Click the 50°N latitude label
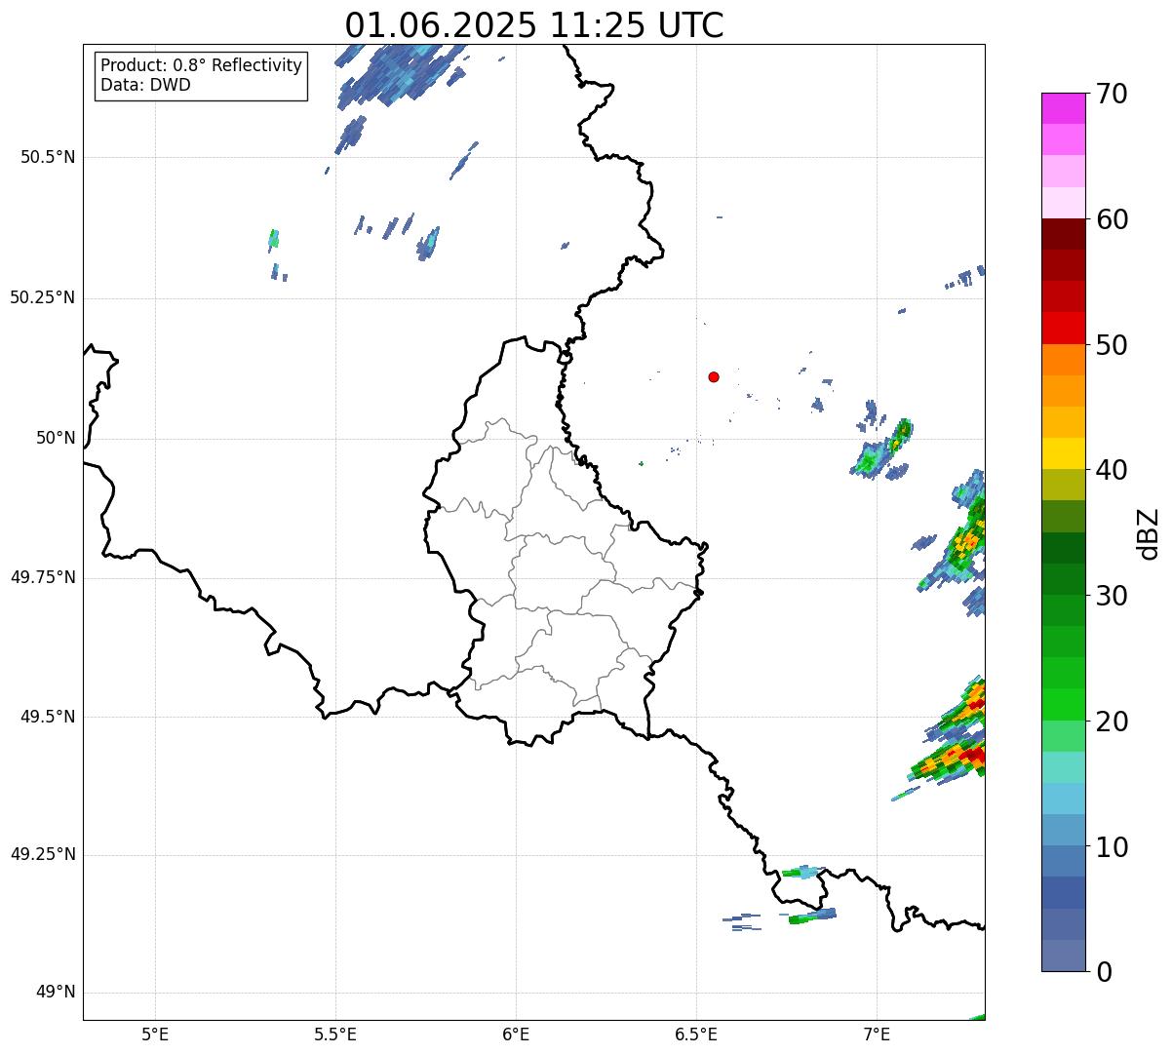1172x1054 pixels. [x=56, y=438]
